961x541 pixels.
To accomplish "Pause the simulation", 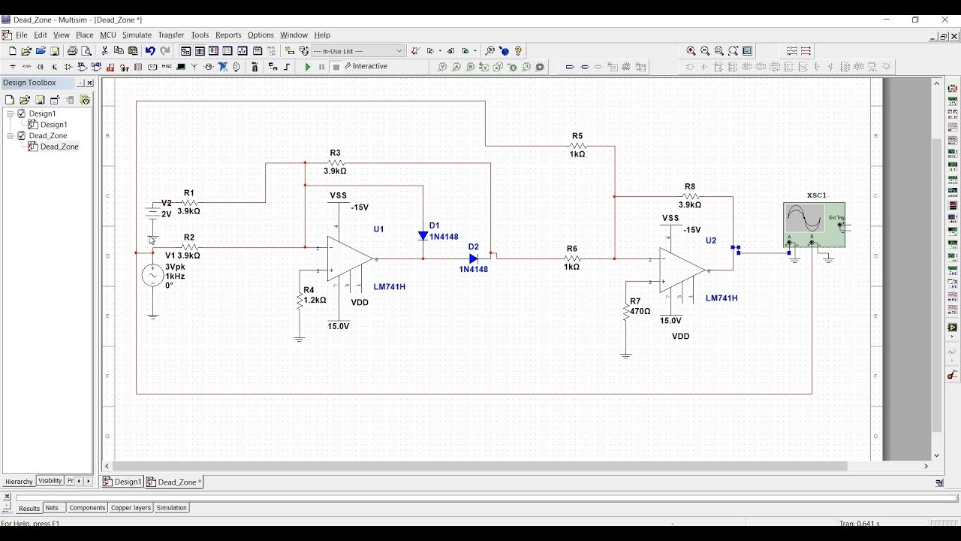I will [321, 67].
